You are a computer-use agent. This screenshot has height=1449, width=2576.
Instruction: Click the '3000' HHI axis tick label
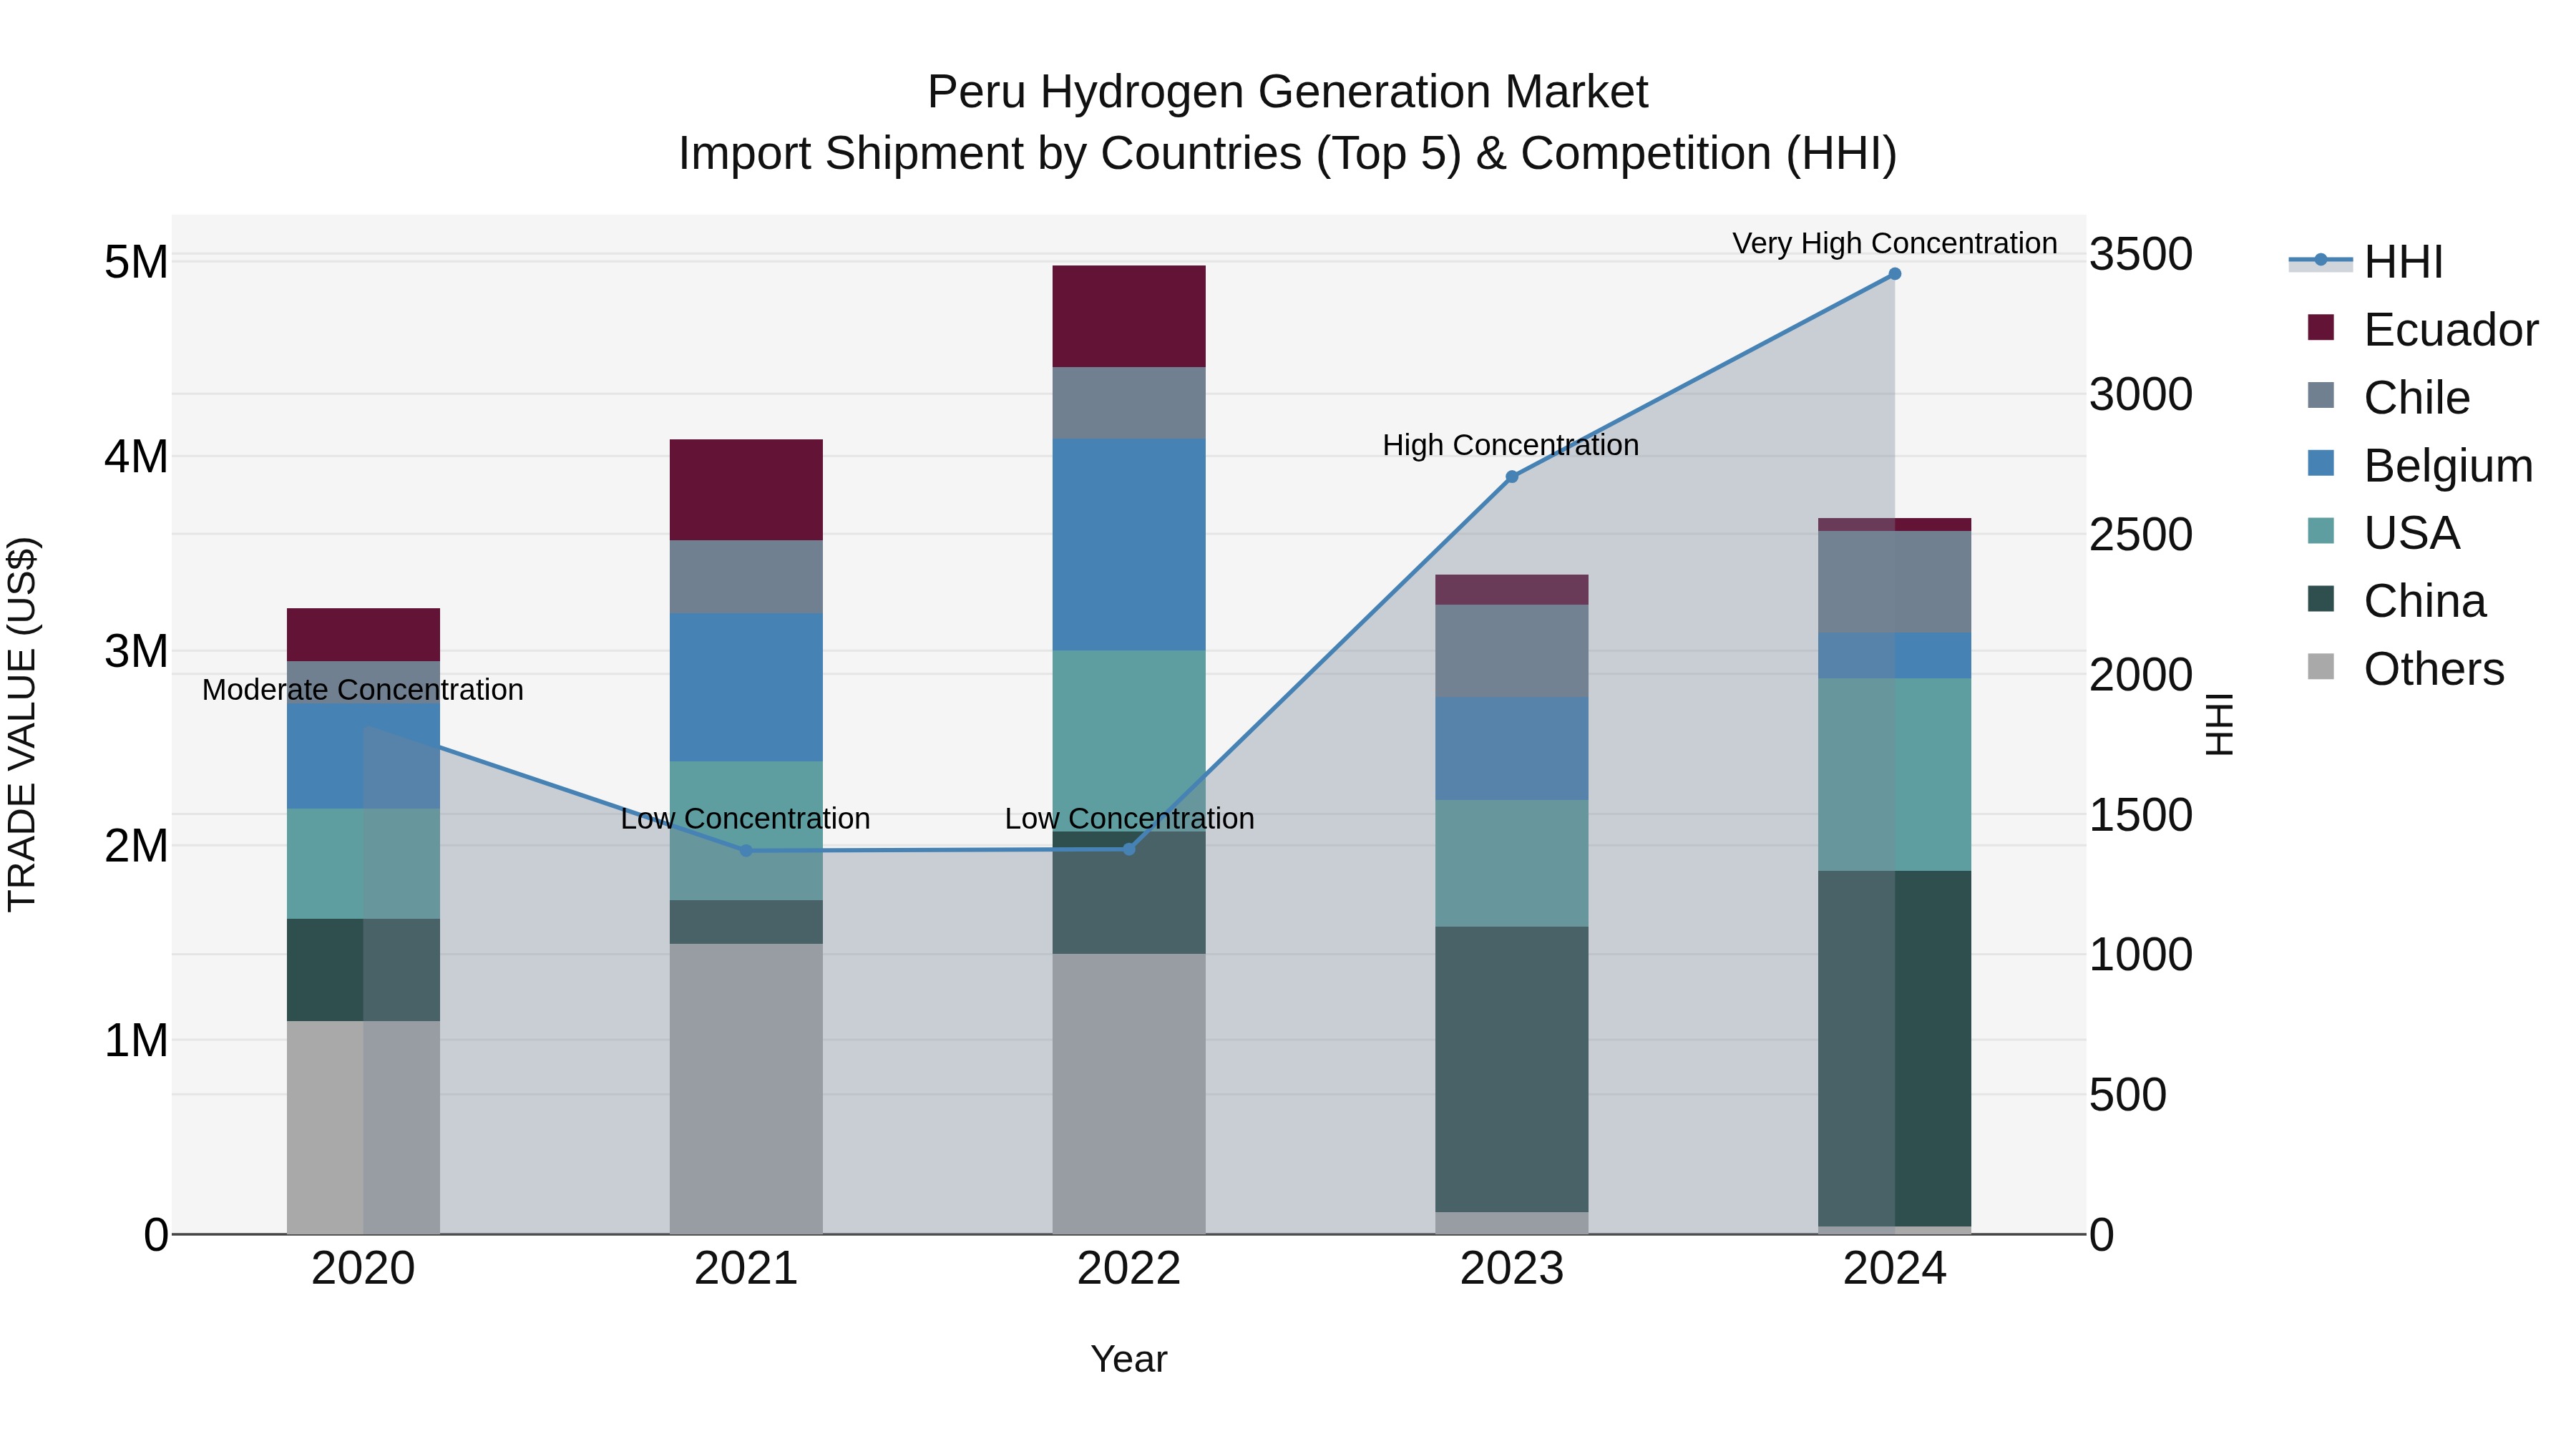tap(2141, 394)
